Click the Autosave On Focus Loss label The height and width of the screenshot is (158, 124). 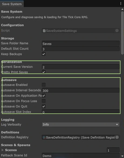(x=19, y=101)
